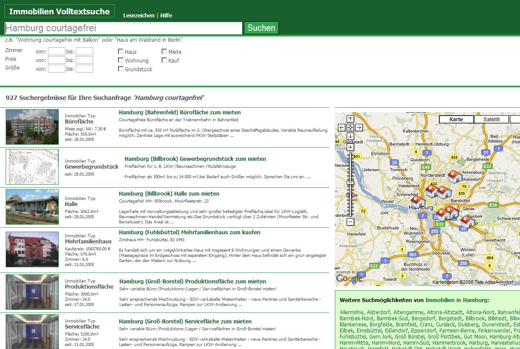Click the Servicefläche listing thumbnail
This screenshot has height=349, width=520.
click(x=32, y=332)
